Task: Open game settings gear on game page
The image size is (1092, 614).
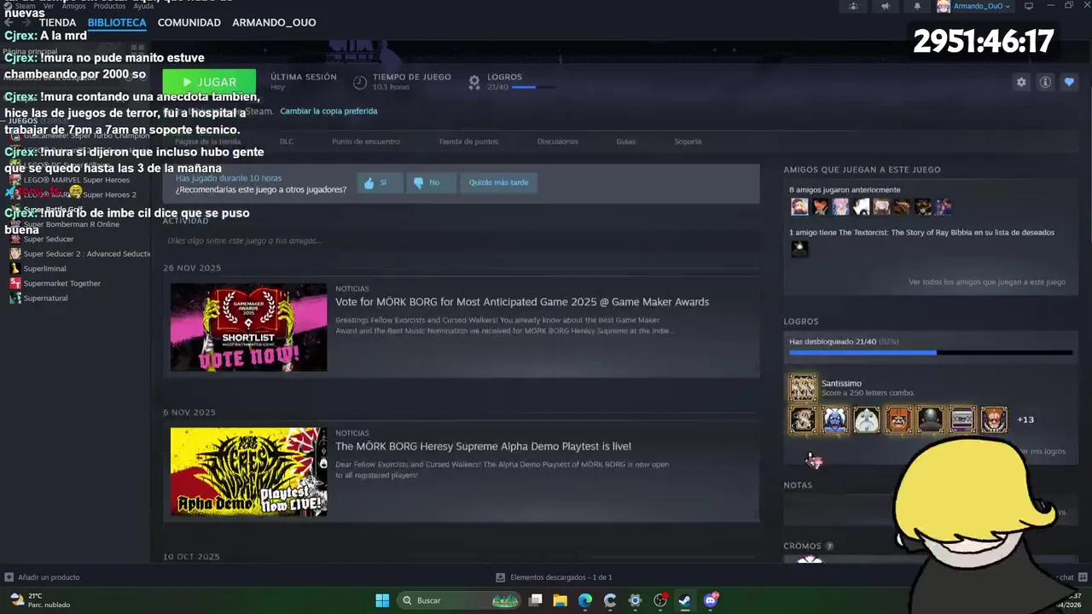Action: click(x=1021, y=82)
